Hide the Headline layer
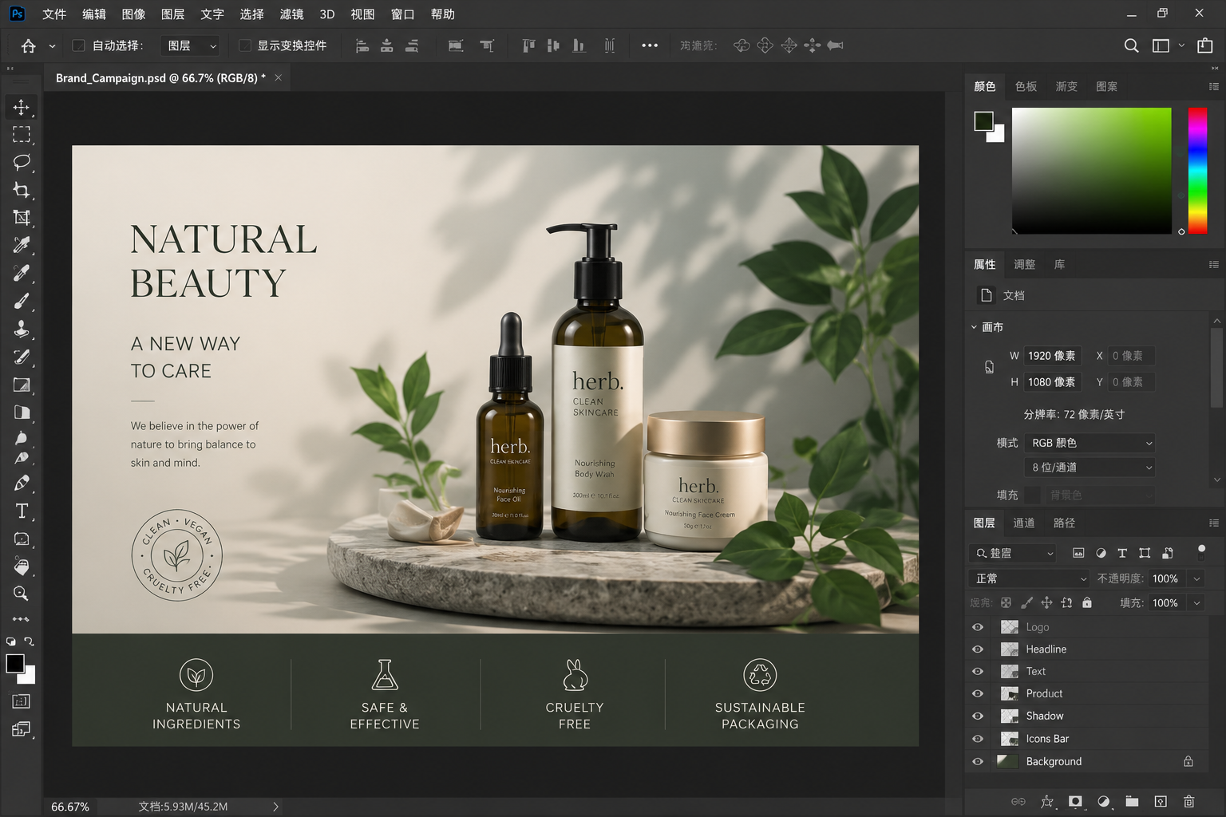The image size is (1226, 817). [978, 649]
